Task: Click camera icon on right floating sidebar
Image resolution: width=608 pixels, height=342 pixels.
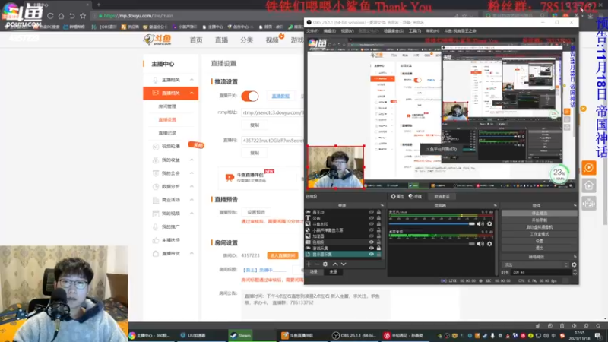Action: pyautogui.click(x=588, y=203)
